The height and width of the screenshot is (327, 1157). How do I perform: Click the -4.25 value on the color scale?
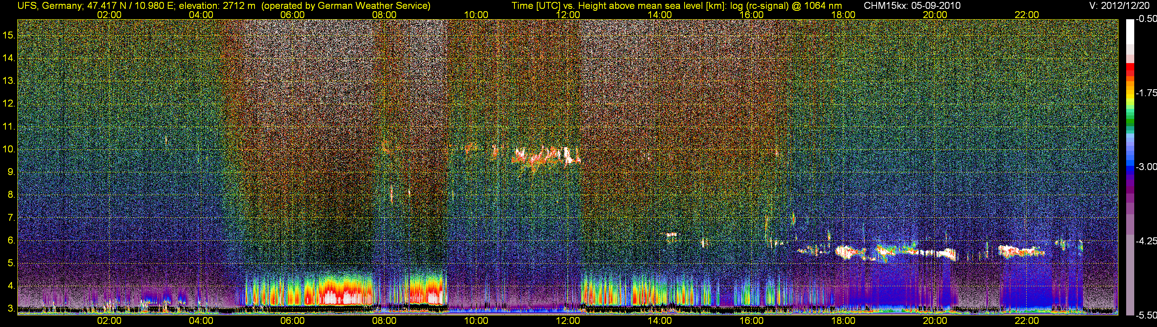(1146, 241)
